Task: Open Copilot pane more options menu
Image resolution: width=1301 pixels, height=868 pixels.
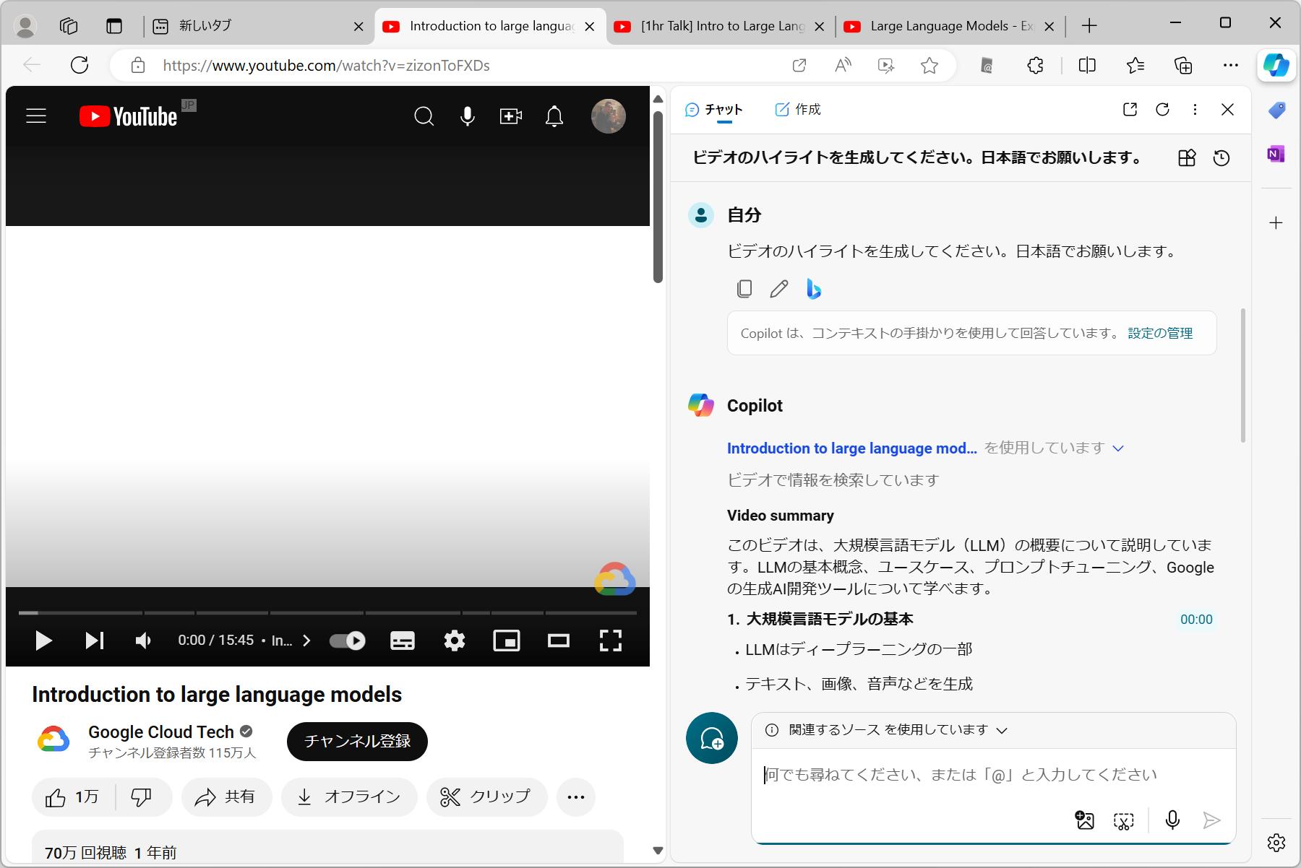Action: tap(1195, 110)
